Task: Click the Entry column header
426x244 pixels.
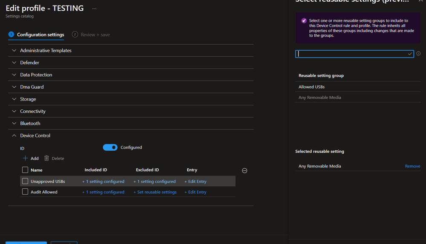Action: 192,170
